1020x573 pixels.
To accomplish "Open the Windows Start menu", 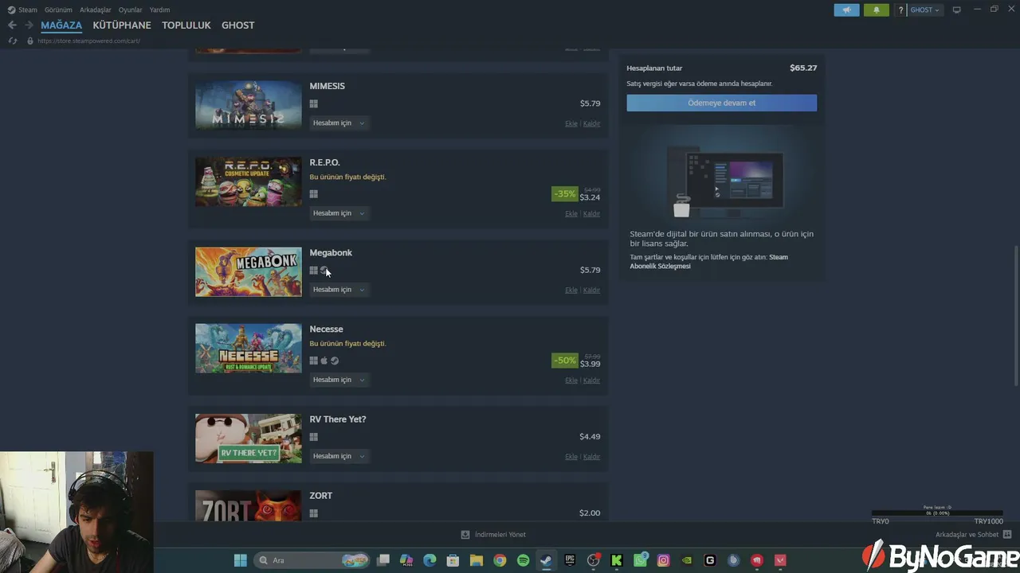I will pos(240,560).
